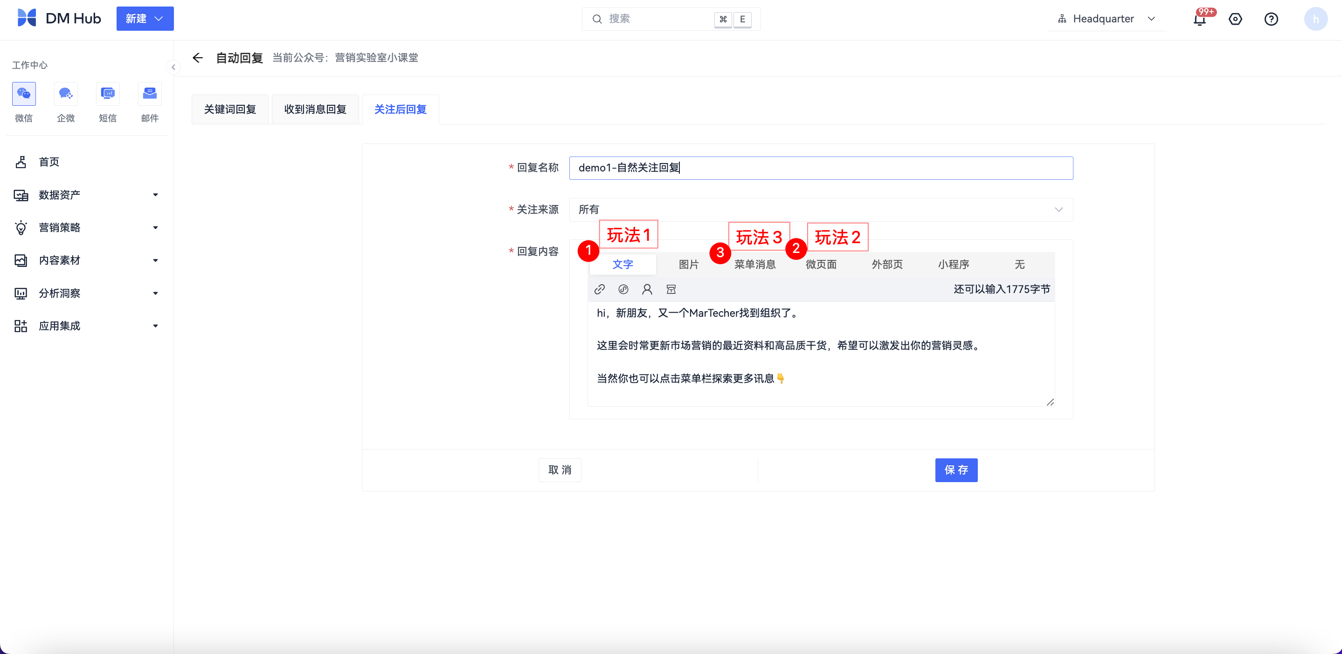Click the 首页 home icon in sidebar
Image resolution: width=1342 pixels, height=654 pixels.
[21, 162]
